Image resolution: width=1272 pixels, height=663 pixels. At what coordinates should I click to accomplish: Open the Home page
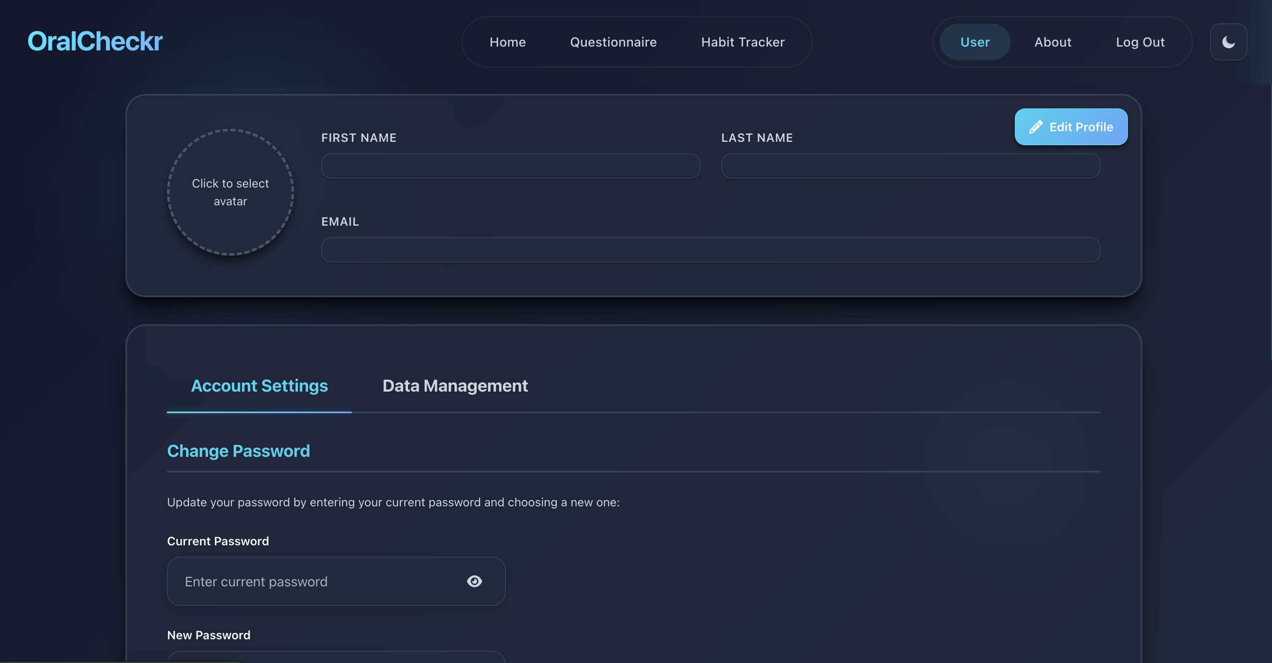507,42
